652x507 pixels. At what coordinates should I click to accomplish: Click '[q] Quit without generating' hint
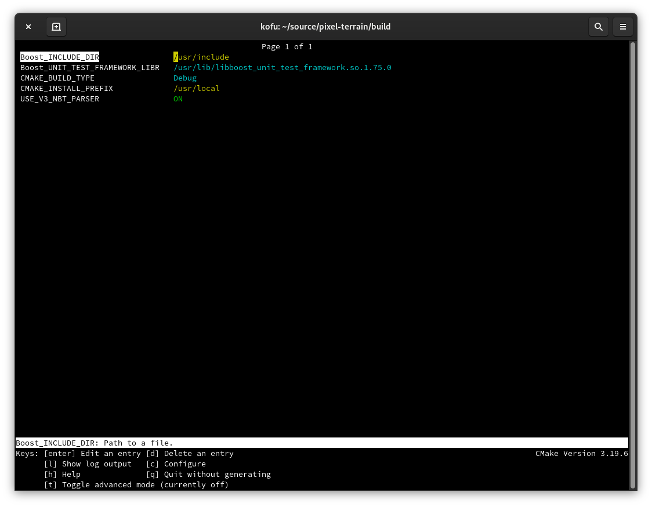coord(208,475)
